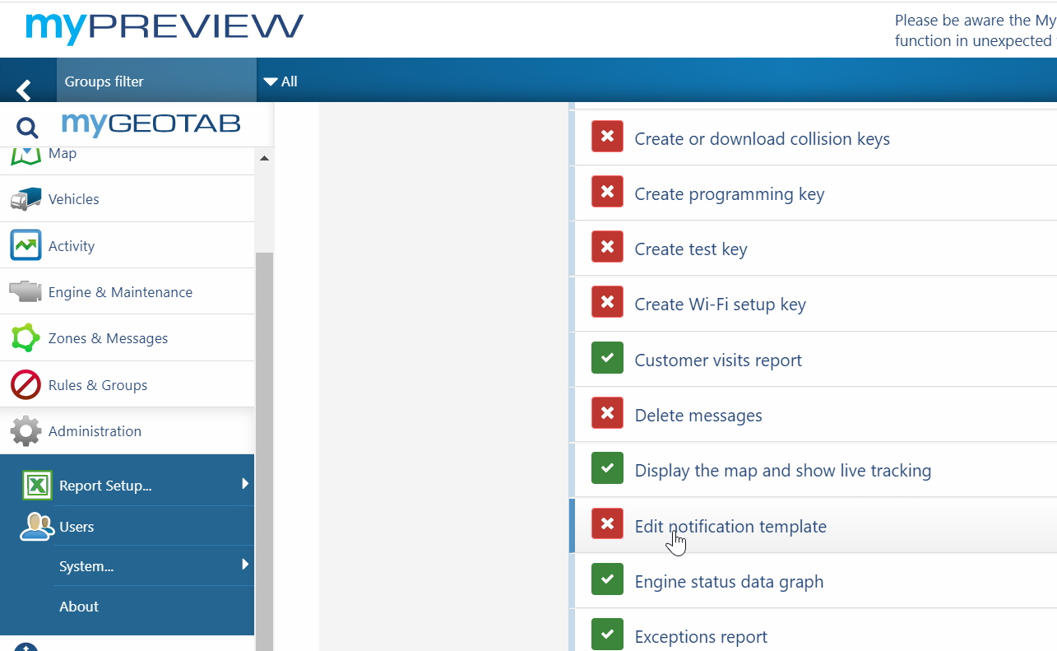Toggle the Delete messages permission
1057x651 pixels.
tap(606, 412)
